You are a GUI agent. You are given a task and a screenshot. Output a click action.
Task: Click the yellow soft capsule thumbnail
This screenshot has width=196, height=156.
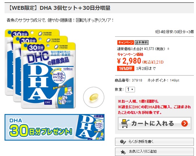pos(94,97)
